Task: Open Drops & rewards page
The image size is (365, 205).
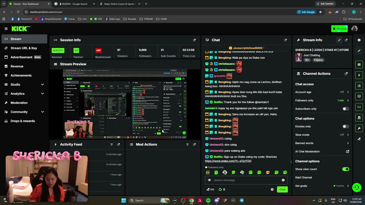Action: [x=24, y=121]
